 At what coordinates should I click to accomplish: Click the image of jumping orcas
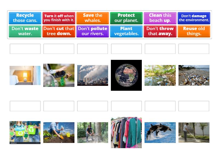pos(160,132)
